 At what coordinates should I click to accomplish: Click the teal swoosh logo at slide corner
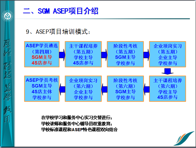tap(184, 138)
